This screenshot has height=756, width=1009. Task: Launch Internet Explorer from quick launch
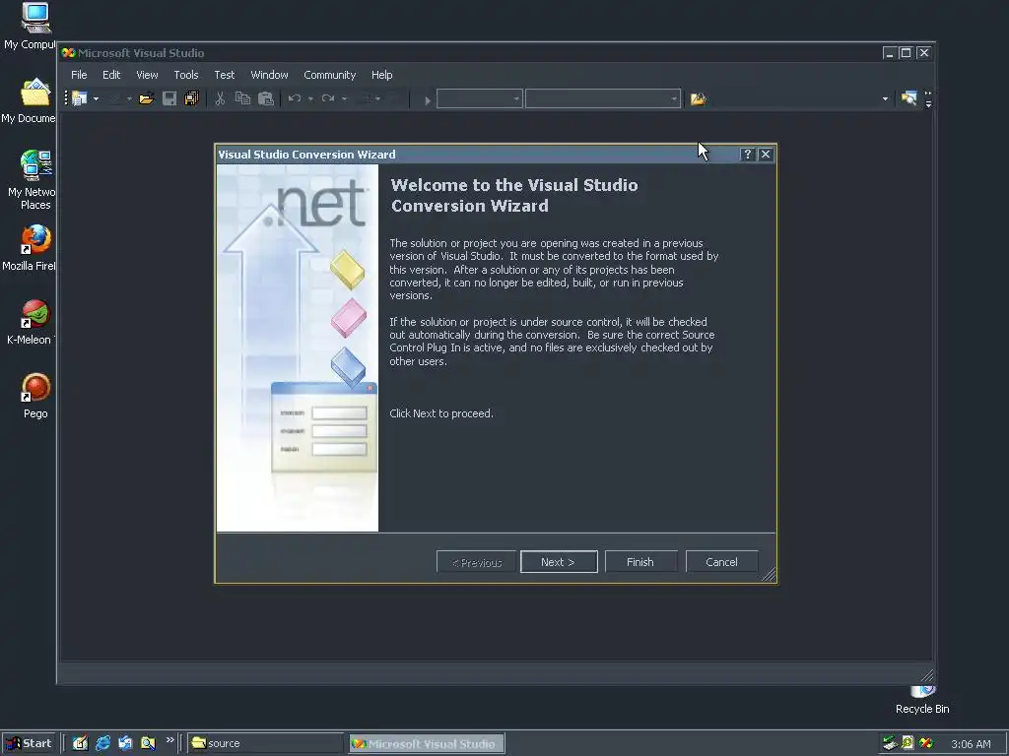(102, 743)
